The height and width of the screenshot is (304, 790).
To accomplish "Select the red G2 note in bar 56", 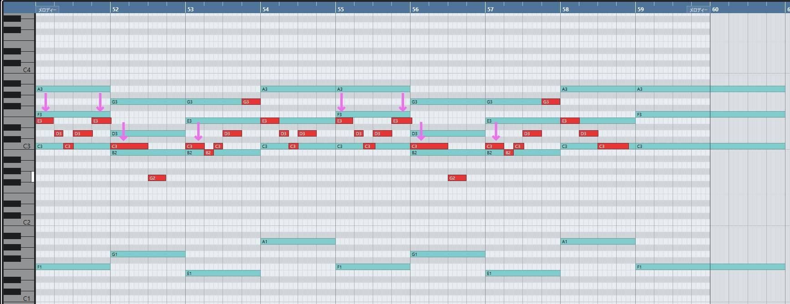I will [457, 178].
